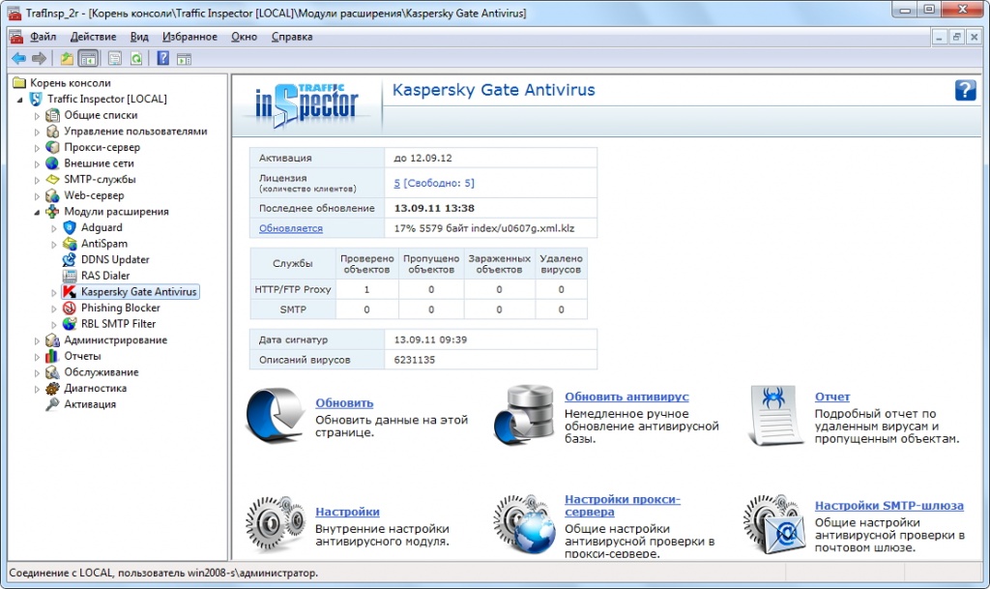Expand the Web-сервер node
The image size is (990, 589).
coord(37,196)
